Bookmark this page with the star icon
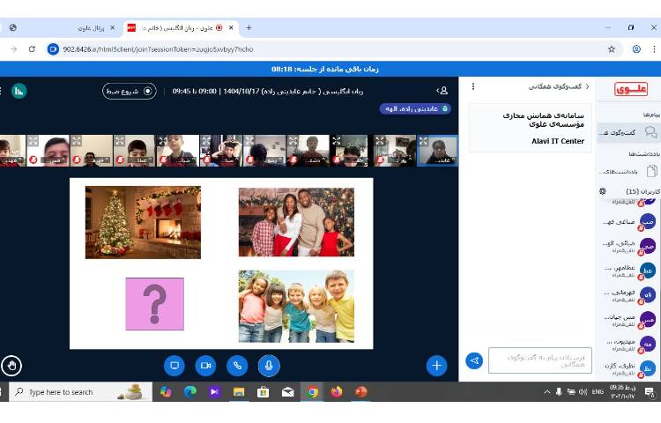661x423 pixels. click(x=612, y=49)
